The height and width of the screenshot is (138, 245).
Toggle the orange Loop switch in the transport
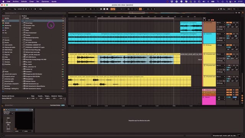pyautogui.click(x=140, y=9)
